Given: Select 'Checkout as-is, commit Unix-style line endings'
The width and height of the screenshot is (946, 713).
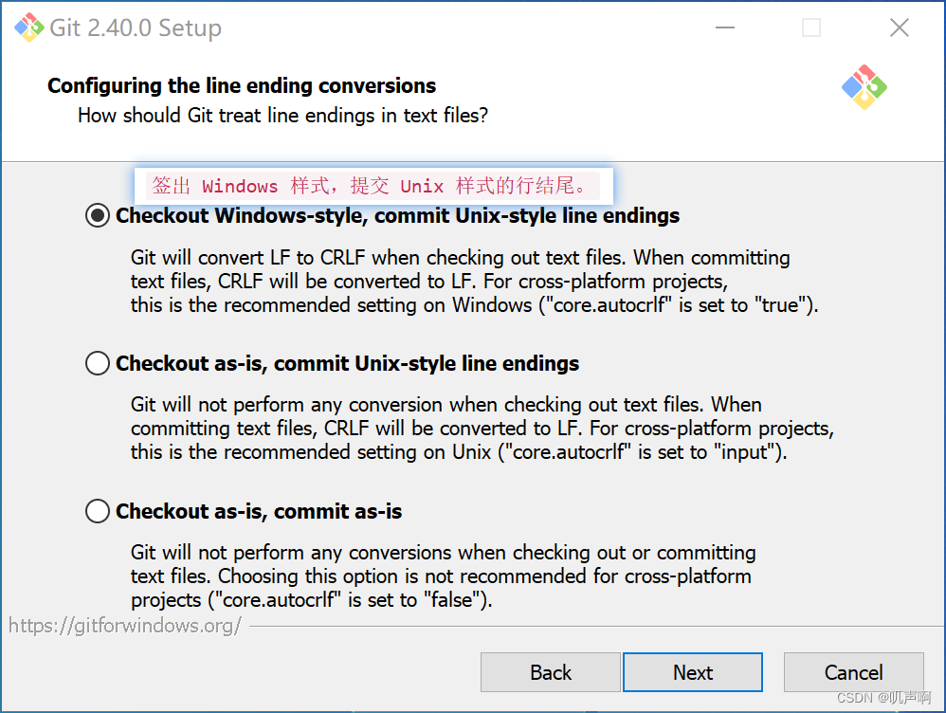Looking at the screenshot, I should (97, 362).
